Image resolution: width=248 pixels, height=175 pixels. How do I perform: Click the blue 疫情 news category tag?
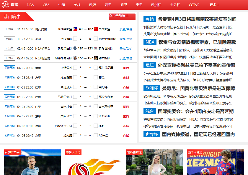pyautogui.click(x=150, y=19)
